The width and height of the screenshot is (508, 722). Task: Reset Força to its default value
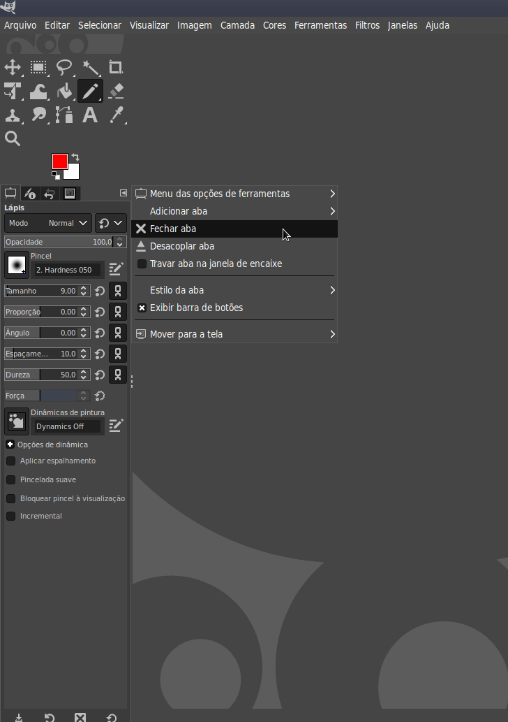(x=99, y=396)
